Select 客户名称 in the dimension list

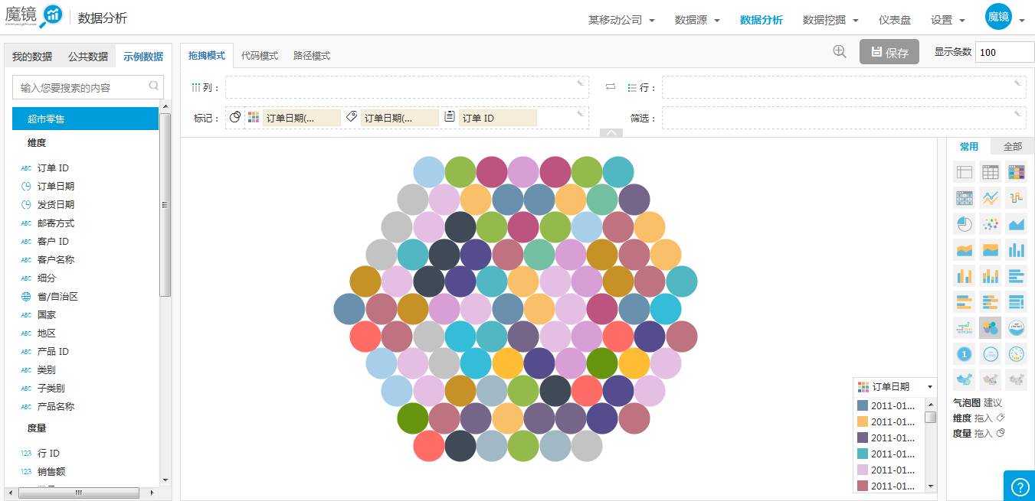point(56,260)
